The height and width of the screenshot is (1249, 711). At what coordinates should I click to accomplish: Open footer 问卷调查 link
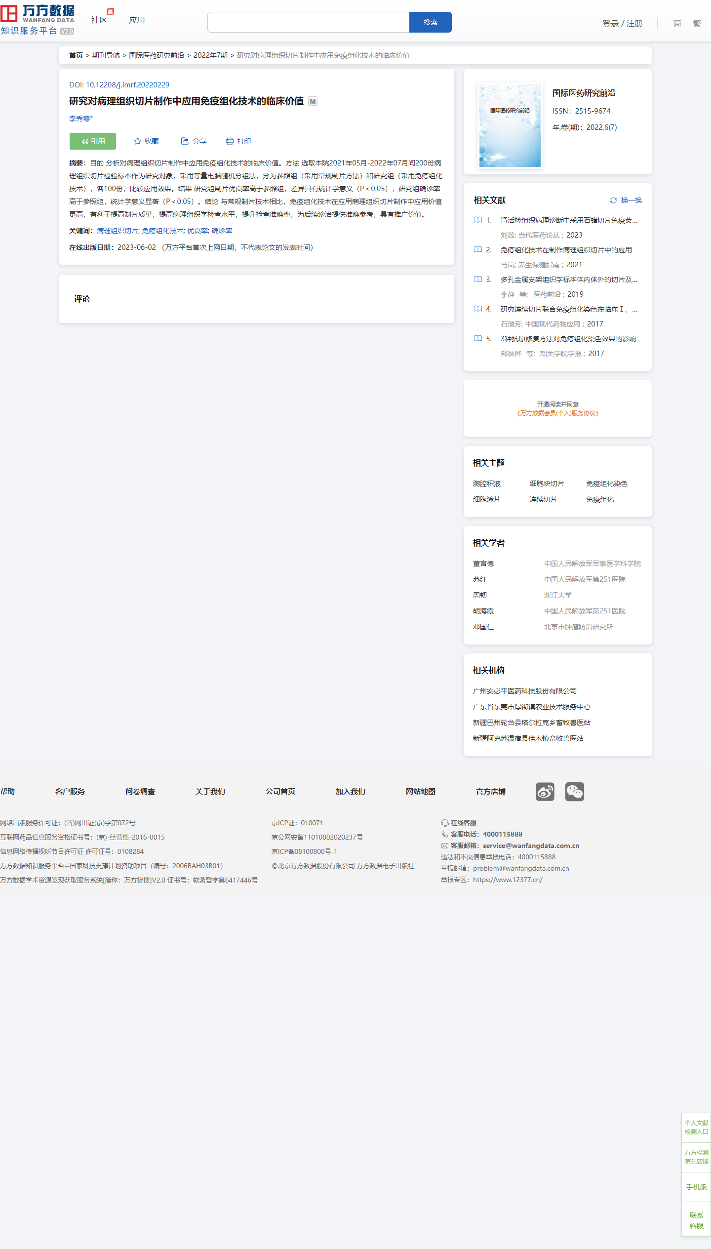pos(140,792)
